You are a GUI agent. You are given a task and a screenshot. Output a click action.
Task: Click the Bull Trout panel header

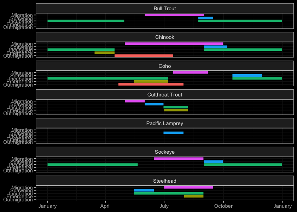164,8
